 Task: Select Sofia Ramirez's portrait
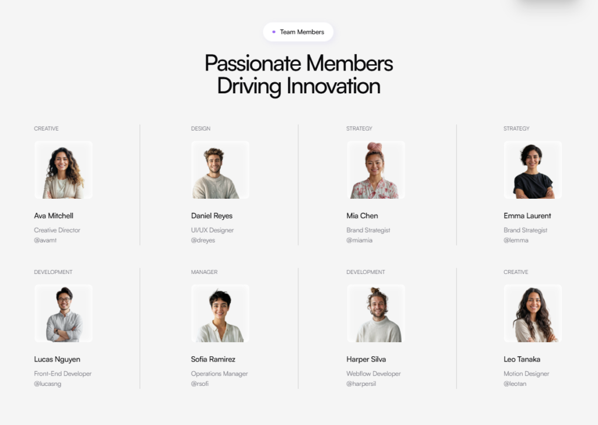pyautogui.click(x=220, y=313)
